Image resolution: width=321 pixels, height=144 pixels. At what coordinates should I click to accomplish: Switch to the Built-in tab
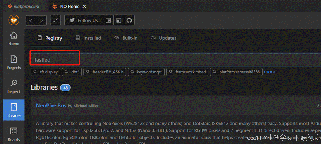(126, 38)
